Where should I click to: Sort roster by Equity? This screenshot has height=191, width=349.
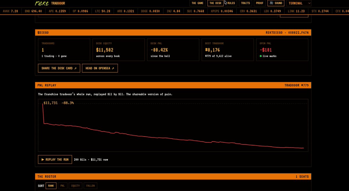(75, 185)
